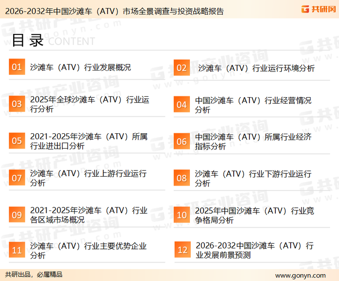
Task: Select the orange 12 number badge
Action: click(183, 250)
